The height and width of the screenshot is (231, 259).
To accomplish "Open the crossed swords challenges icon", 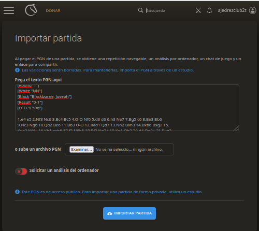I will coord(198,10).
